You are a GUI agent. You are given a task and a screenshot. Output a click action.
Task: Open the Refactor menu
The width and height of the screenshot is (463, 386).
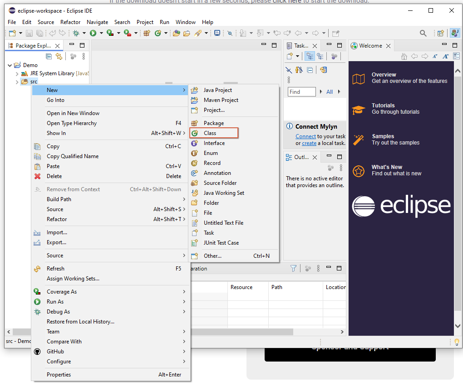[x=70, y=22]
